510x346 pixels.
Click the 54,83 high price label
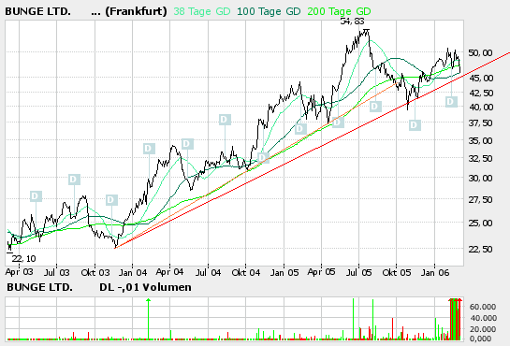[352, 22]
